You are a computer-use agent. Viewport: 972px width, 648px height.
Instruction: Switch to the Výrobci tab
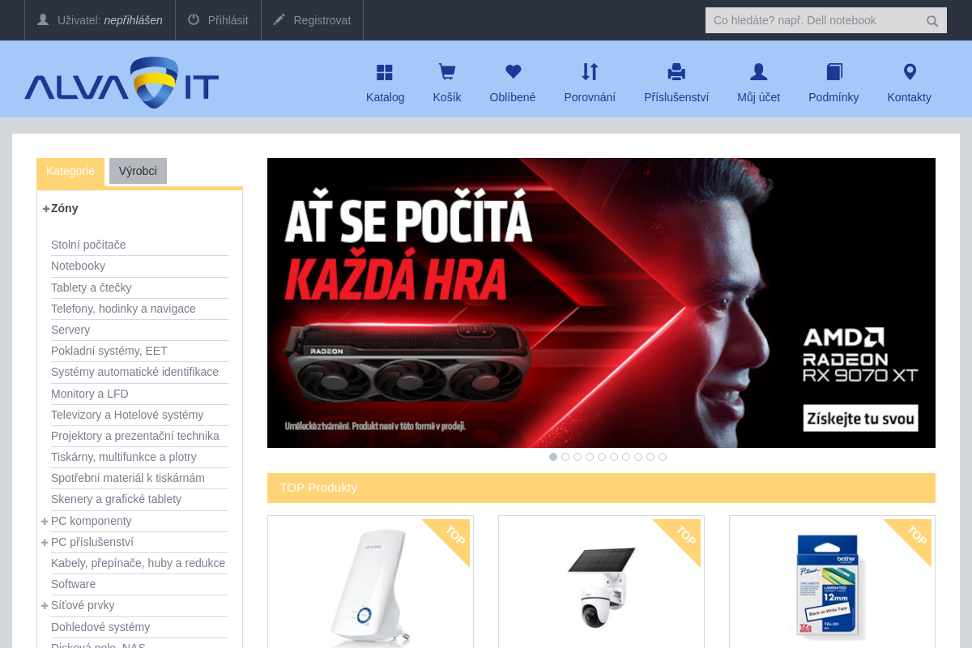coord(138,171)
